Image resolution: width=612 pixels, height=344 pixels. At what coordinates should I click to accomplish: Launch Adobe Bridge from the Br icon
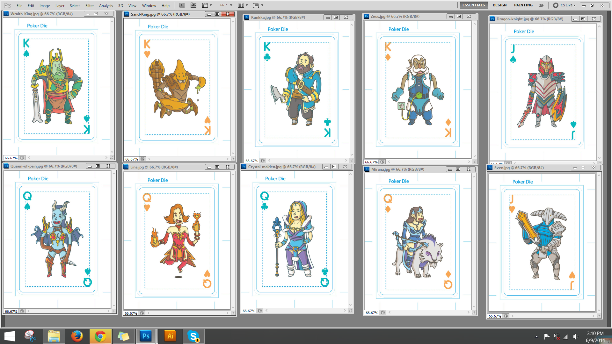pos(182,5)
